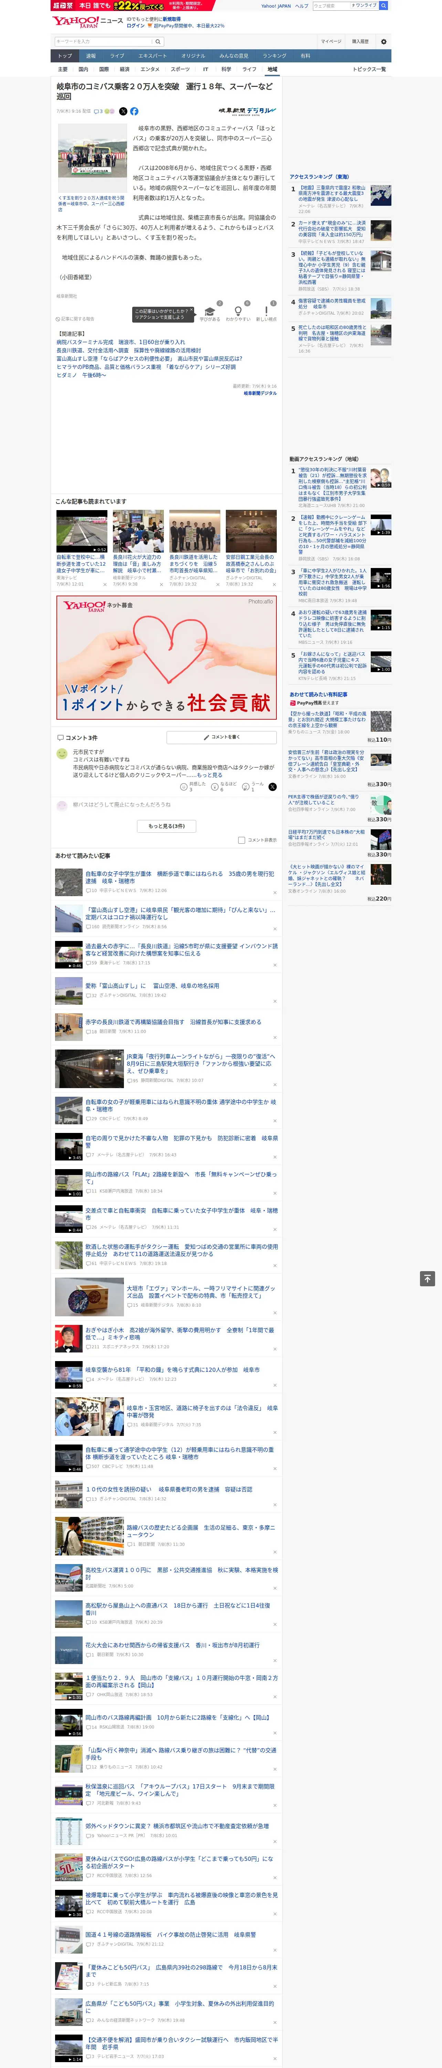Click the blue web search button
This screenshot has height=2068, width=442.
tap(383, 6)
